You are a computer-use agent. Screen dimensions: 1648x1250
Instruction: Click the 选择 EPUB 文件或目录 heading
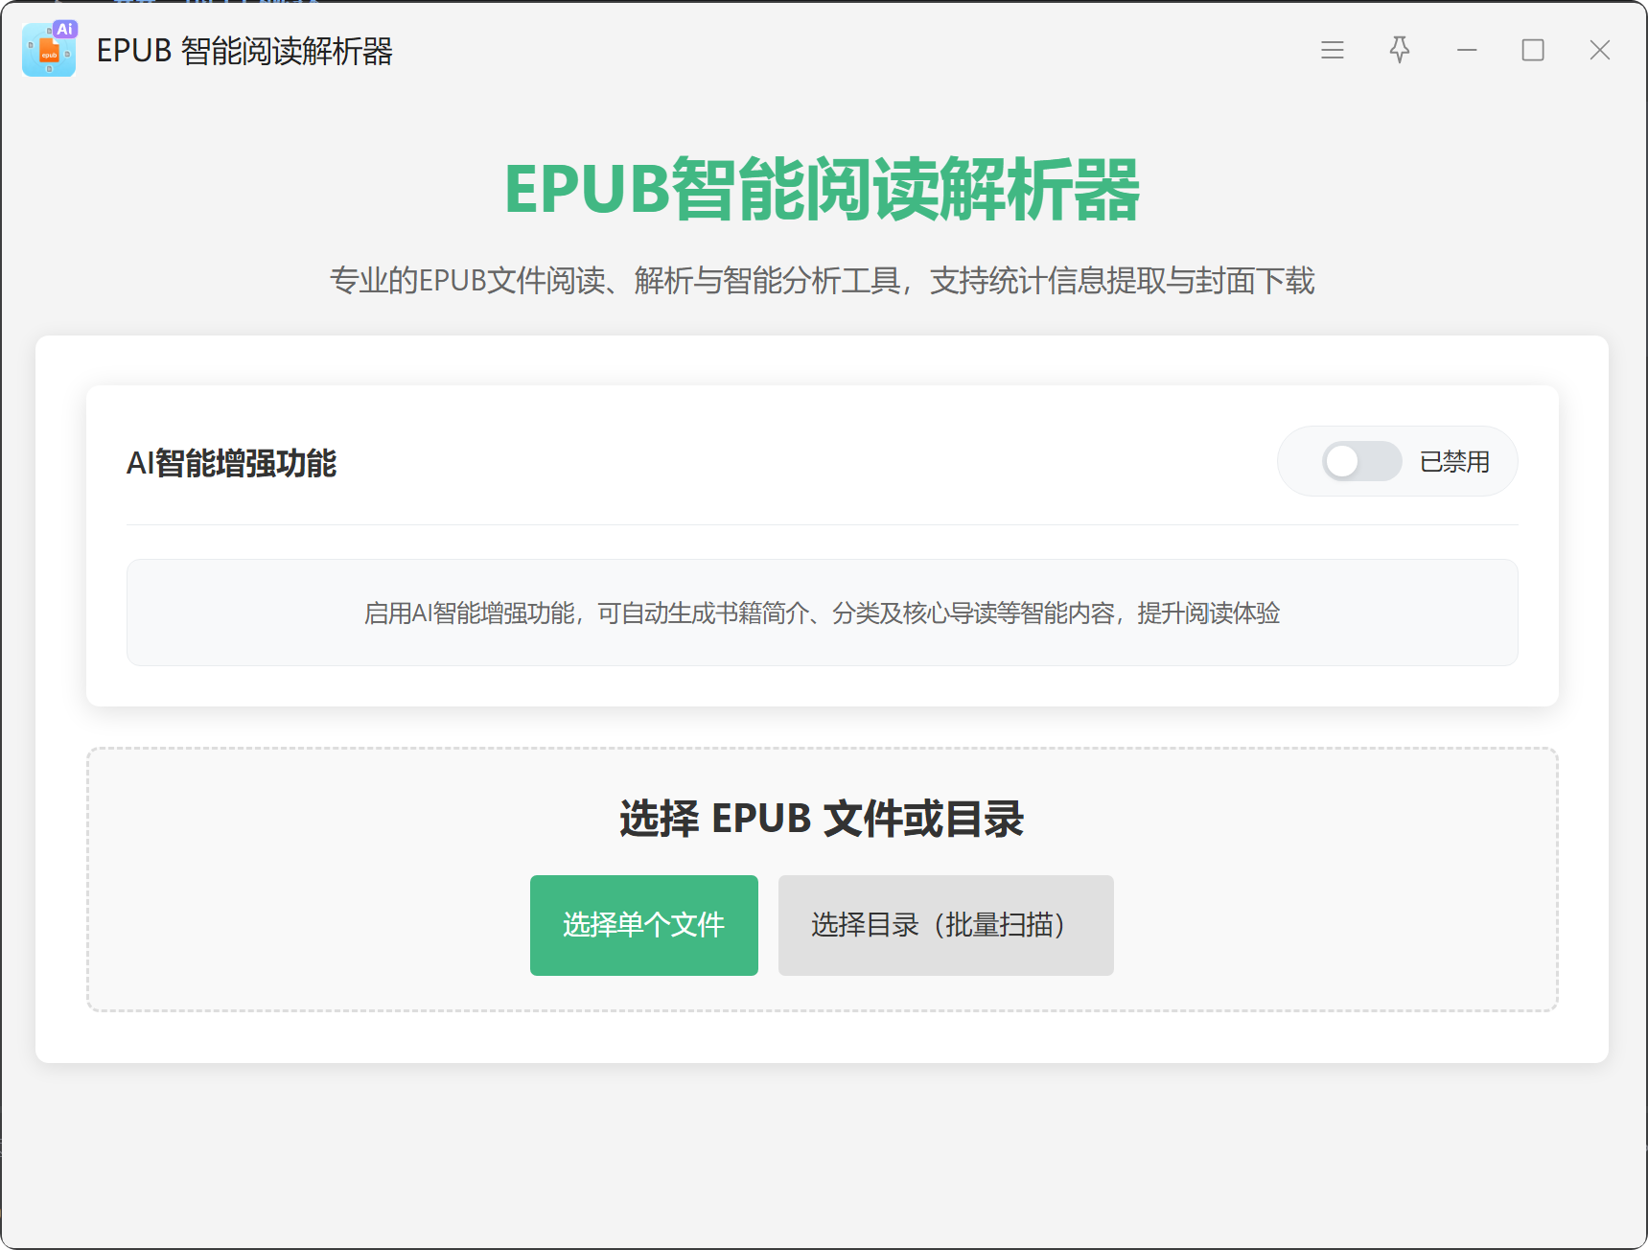pos(822,819)
